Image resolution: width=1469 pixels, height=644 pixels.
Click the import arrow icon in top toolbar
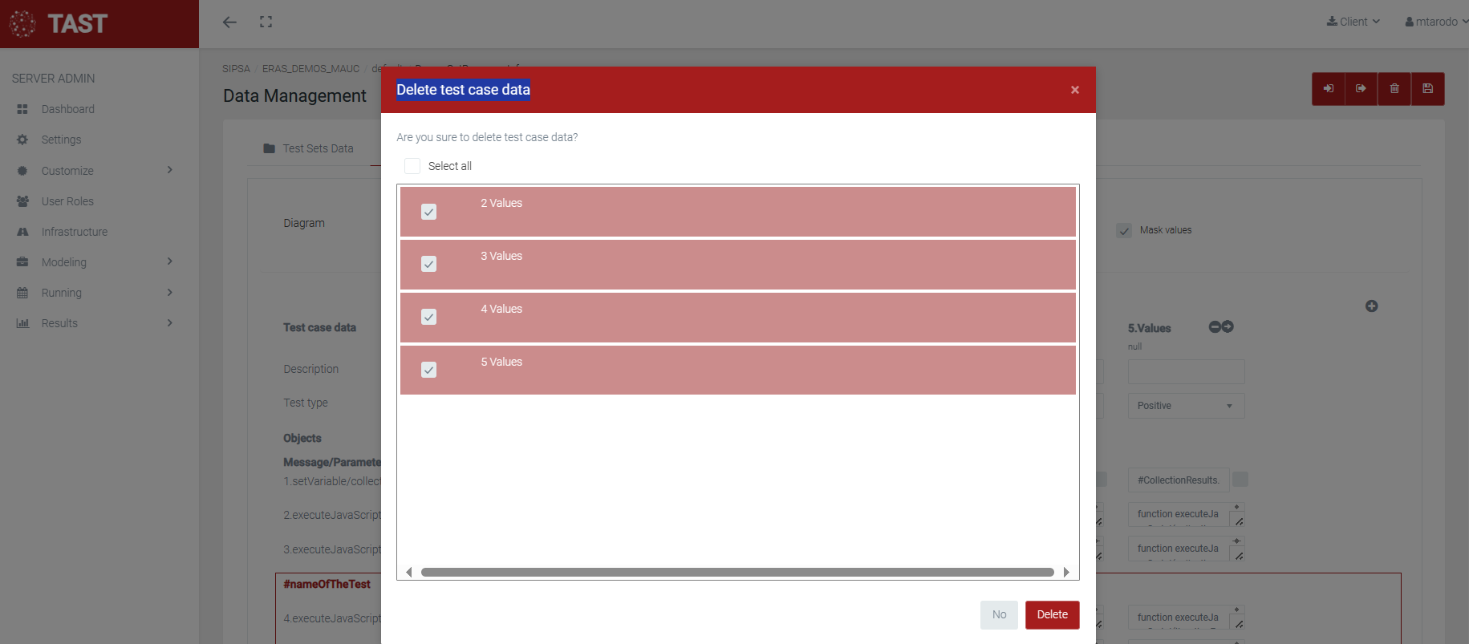[1329, 89]
